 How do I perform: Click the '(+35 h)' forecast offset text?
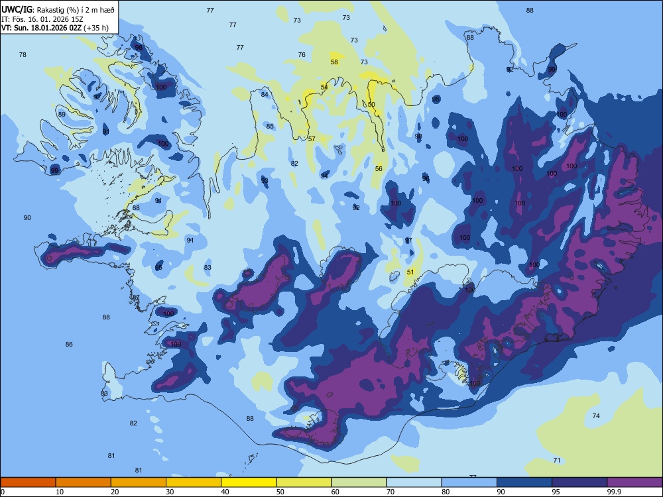[96, 28]
